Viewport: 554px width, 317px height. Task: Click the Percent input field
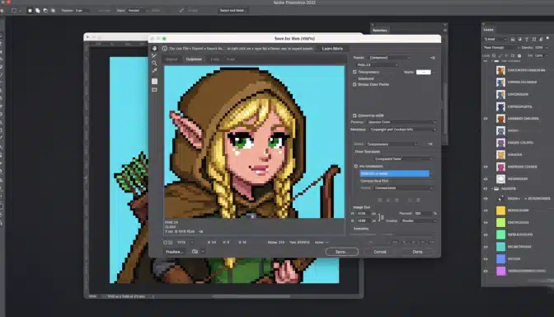pos(423,213)
